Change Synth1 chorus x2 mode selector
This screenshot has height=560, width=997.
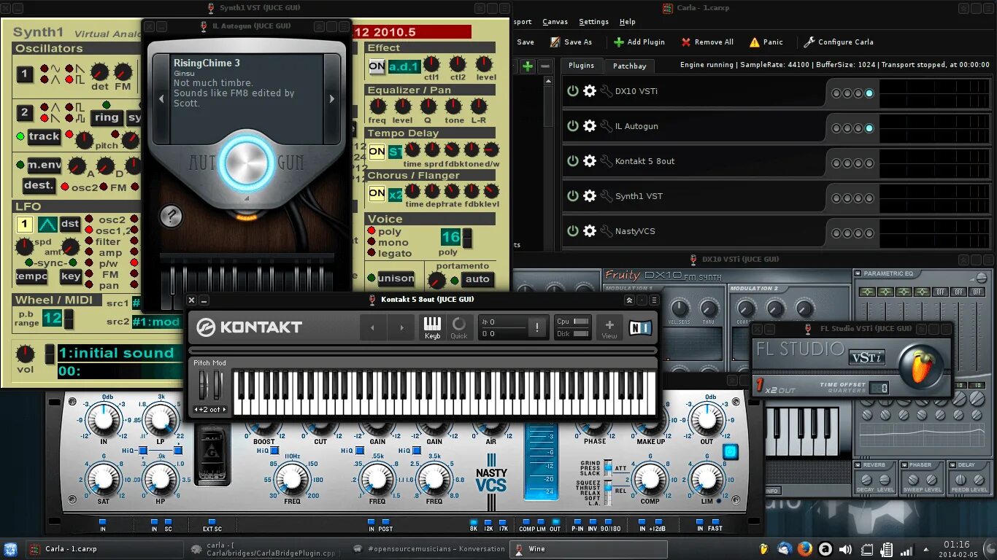click(395, 194)
